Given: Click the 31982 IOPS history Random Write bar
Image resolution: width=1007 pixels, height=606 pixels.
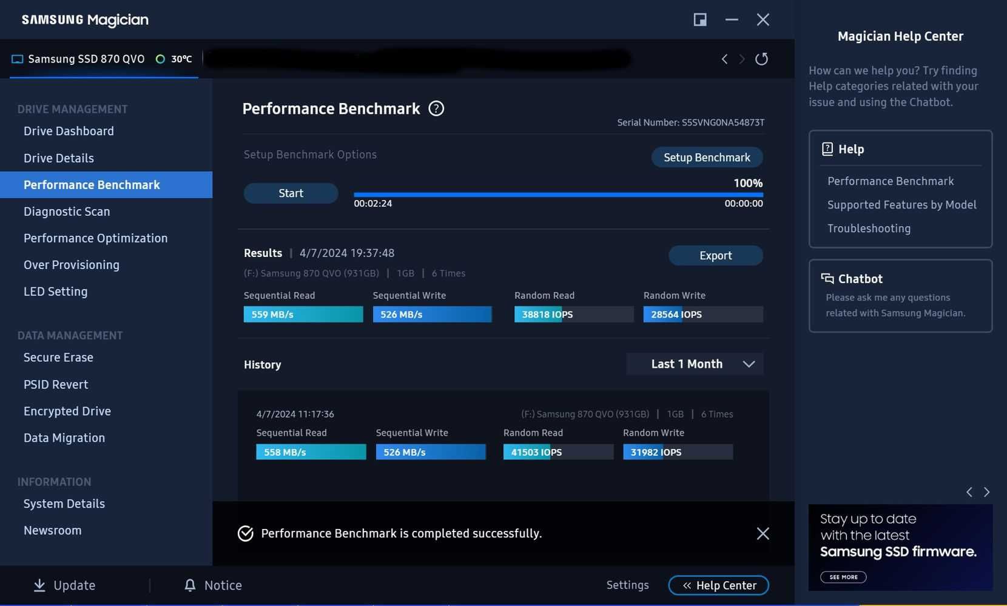Looking at the screenshot, I should point(678,452).
